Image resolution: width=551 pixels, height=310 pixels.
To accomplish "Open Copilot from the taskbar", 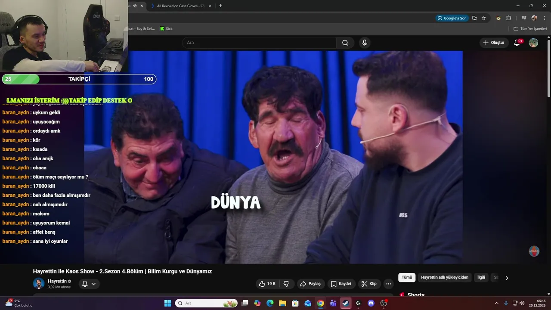I will [x=257, y=303].
